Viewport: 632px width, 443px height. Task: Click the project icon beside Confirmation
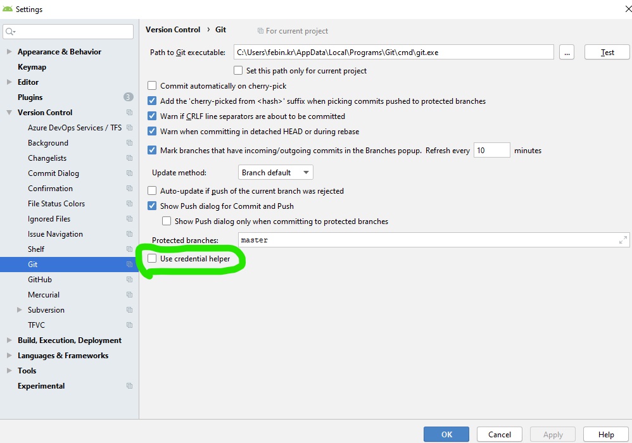click(129, 189)
